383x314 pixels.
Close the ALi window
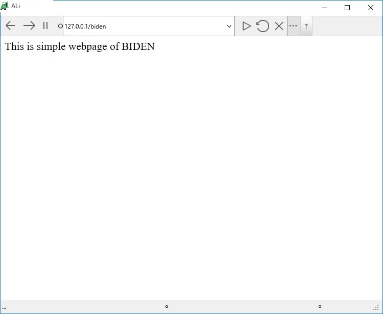point(371,8)
